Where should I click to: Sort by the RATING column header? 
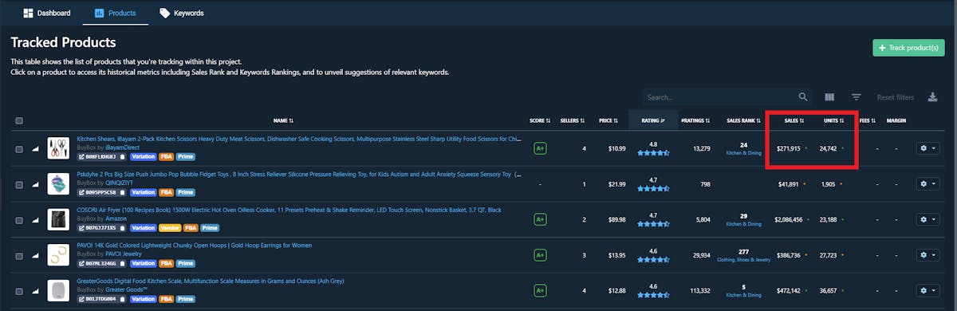click(x=652, y=121)
